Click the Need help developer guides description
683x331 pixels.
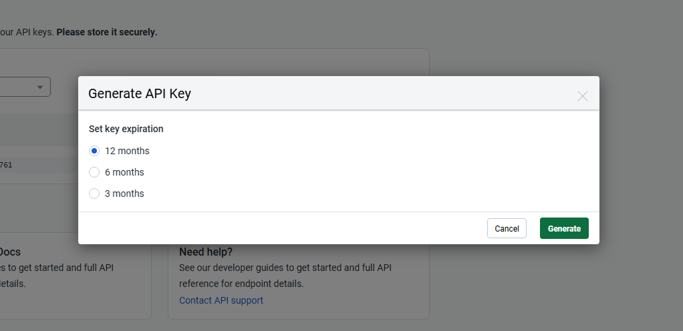click(285, 276)
